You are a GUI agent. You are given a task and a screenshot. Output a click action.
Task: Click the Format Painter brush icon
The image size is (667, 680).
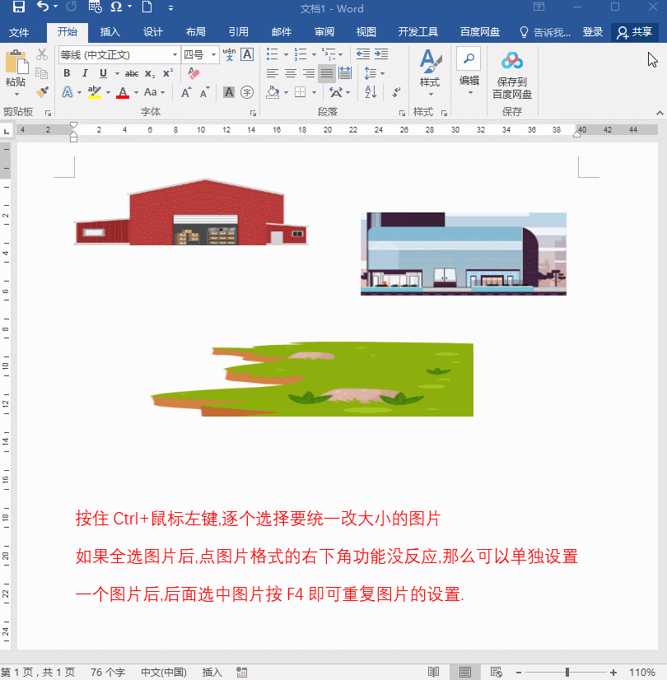coord(42,91)
